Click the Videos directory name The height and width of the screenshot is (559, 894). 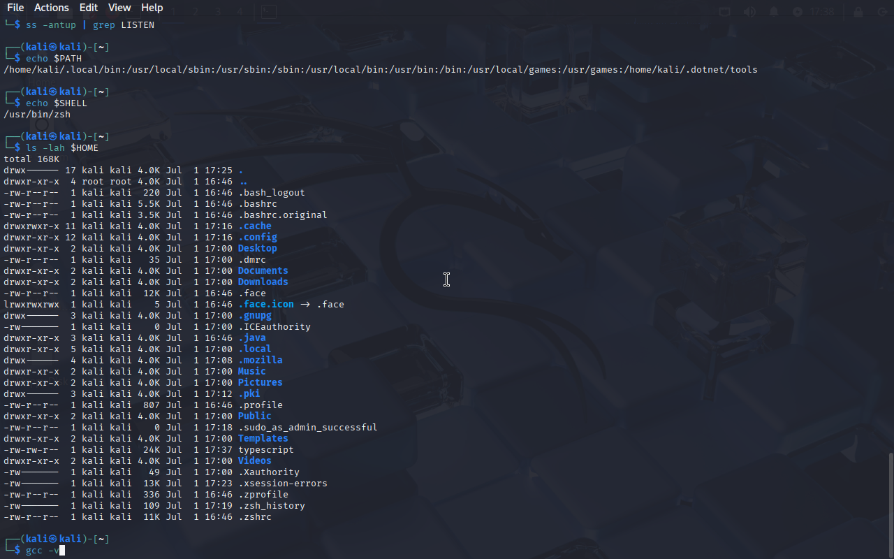(x=255, y=461)
